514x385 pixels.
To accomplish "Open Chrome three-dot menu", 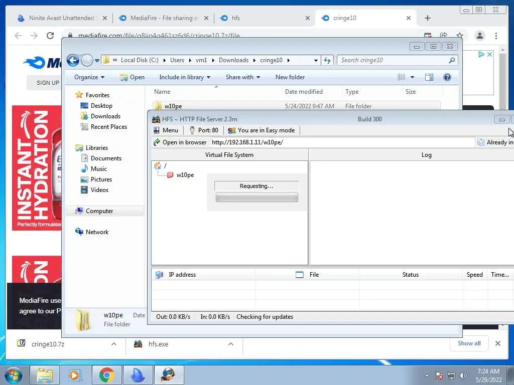I will coord(496,36).
